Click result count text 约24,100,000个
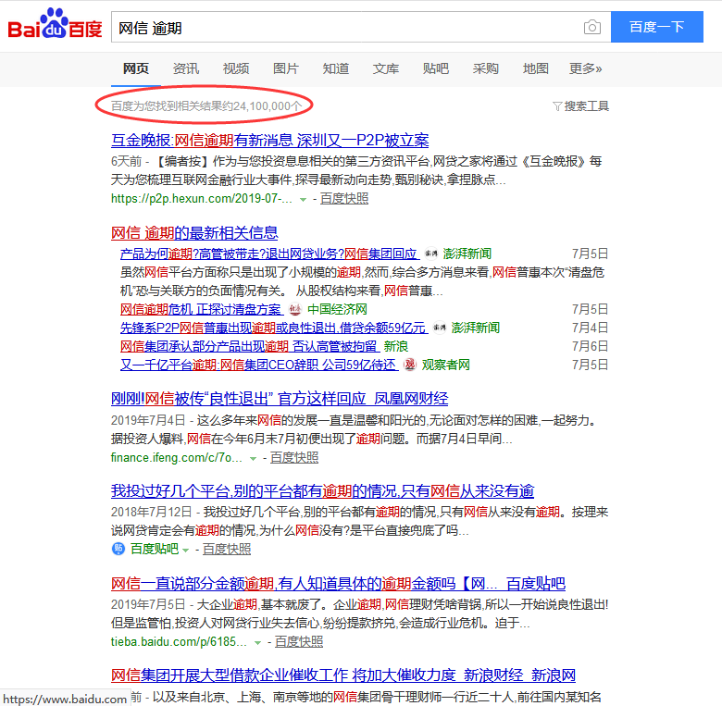The height and width of the screenshot is (706, 722). coord(263,106)
